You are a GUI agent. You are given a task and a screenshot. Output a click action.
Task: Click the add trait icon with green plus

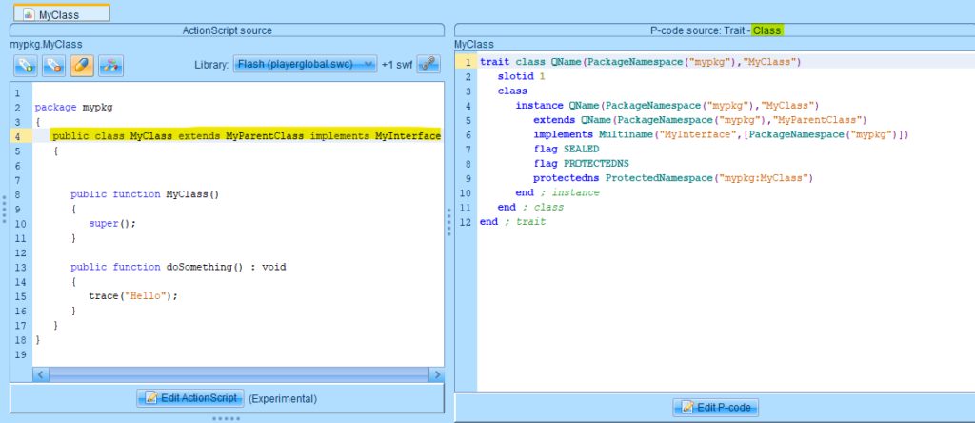pyautogui.click(x=26, y=65)
